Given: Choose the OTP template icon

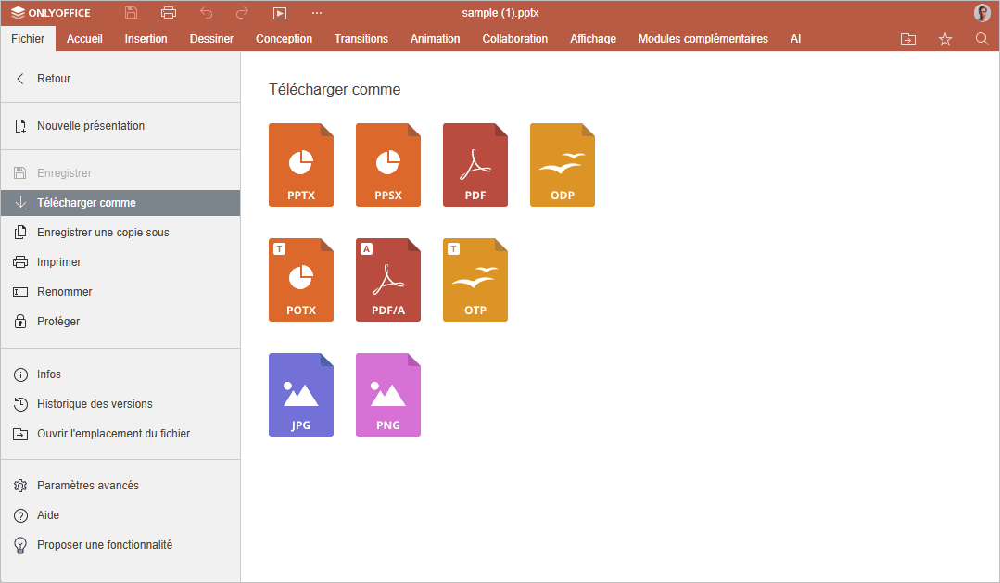Looking at the screenshot, I should click(475, 280).
